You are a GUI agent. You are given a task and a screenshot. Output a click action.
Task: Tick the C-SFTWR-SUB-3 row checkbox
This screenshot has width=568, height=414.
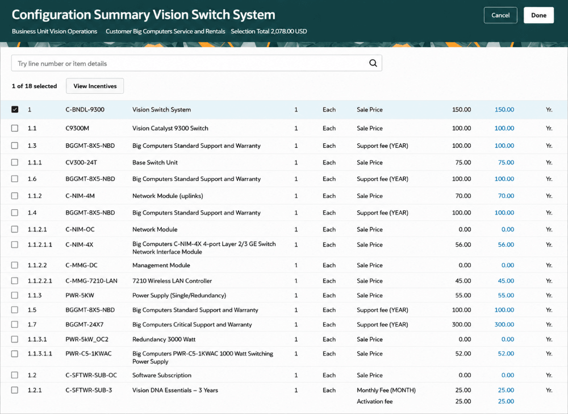15,390
